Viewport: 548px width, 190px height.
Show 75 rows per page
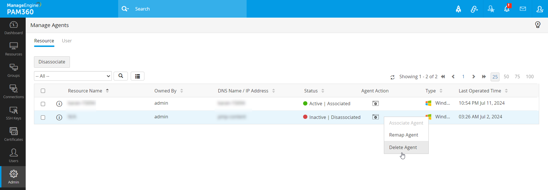(x=517, y=77)
